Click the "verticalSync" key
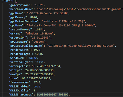Viewport: 123px width, 97px height. pyautogui.click(x=20, y=62)
